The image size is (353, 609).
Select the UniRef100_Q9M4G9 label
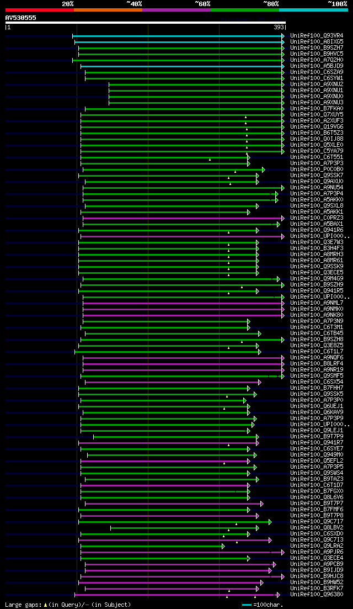pyautogui.click(x=317, y=278)
